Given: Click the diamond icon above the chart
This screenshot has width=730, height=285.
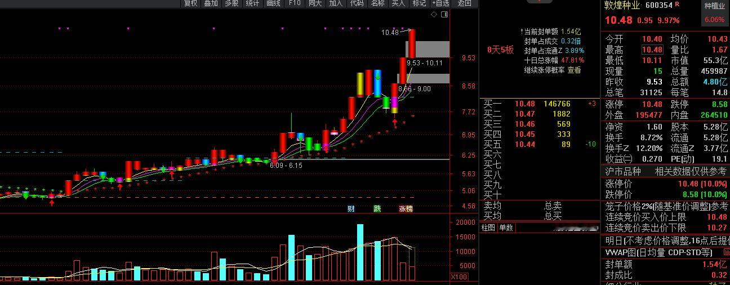Looking at the screenshot, I should pyautogui.click(x=434, y=14).
